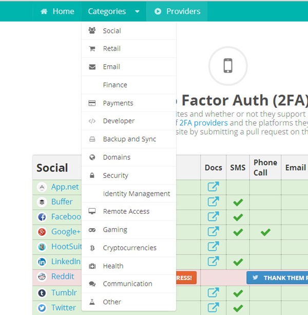Viewport: 308px width, 315px height.
Task: Choose Payments in the Categories menu
Action: (x=118, y=103)
